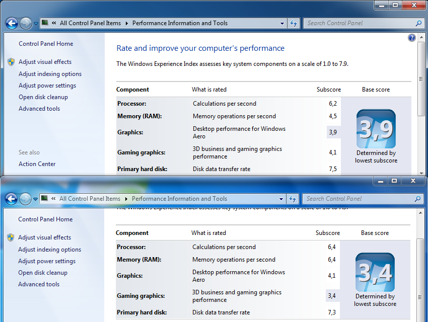428x322 pixels.
Task: Click Control Panel icon in bottom address bar
Action: click(x=44, y=198)
